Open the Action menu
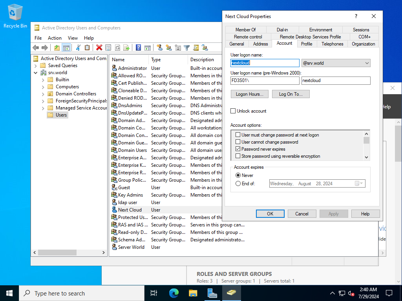Image resolution: width=402 pixels, height=301 pixels. 55,38
